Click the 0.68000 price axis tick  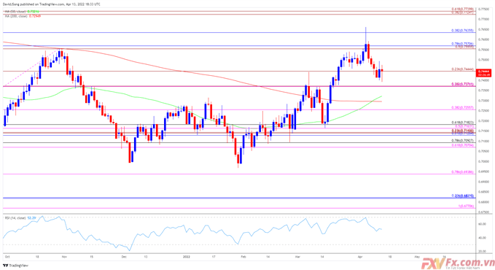point(483,202)
